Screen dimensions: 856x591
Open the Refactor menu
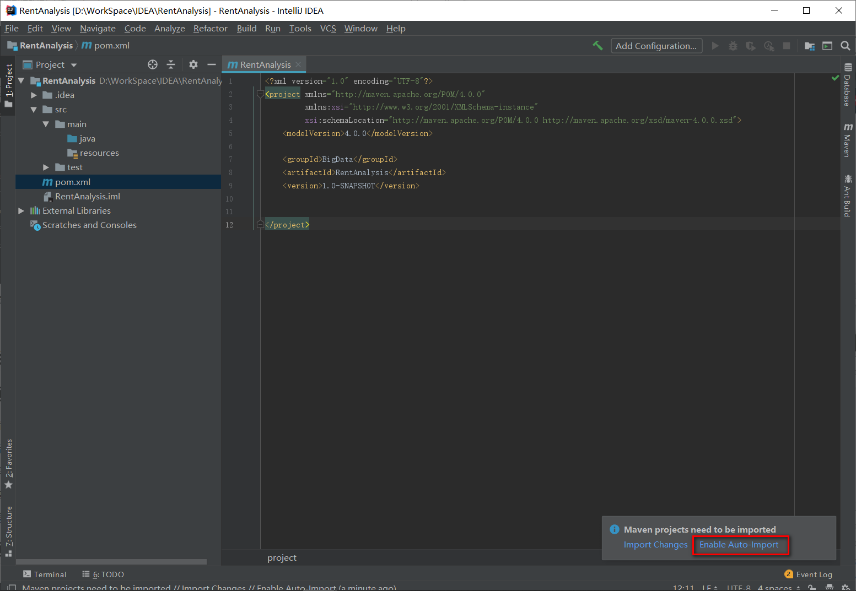(x=210, y=29)
